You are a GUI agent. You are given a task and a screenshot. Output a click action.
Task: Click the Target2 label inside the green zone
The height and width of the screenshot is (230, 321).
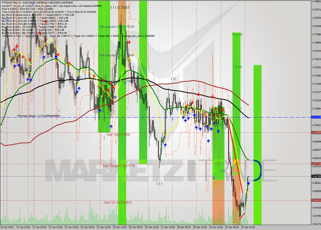(237, 34)
